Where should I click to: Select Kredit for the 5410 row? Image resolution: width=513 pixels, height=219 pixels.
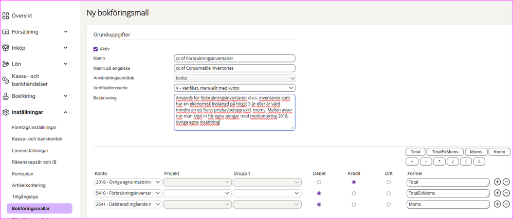[x=354, y=193]
